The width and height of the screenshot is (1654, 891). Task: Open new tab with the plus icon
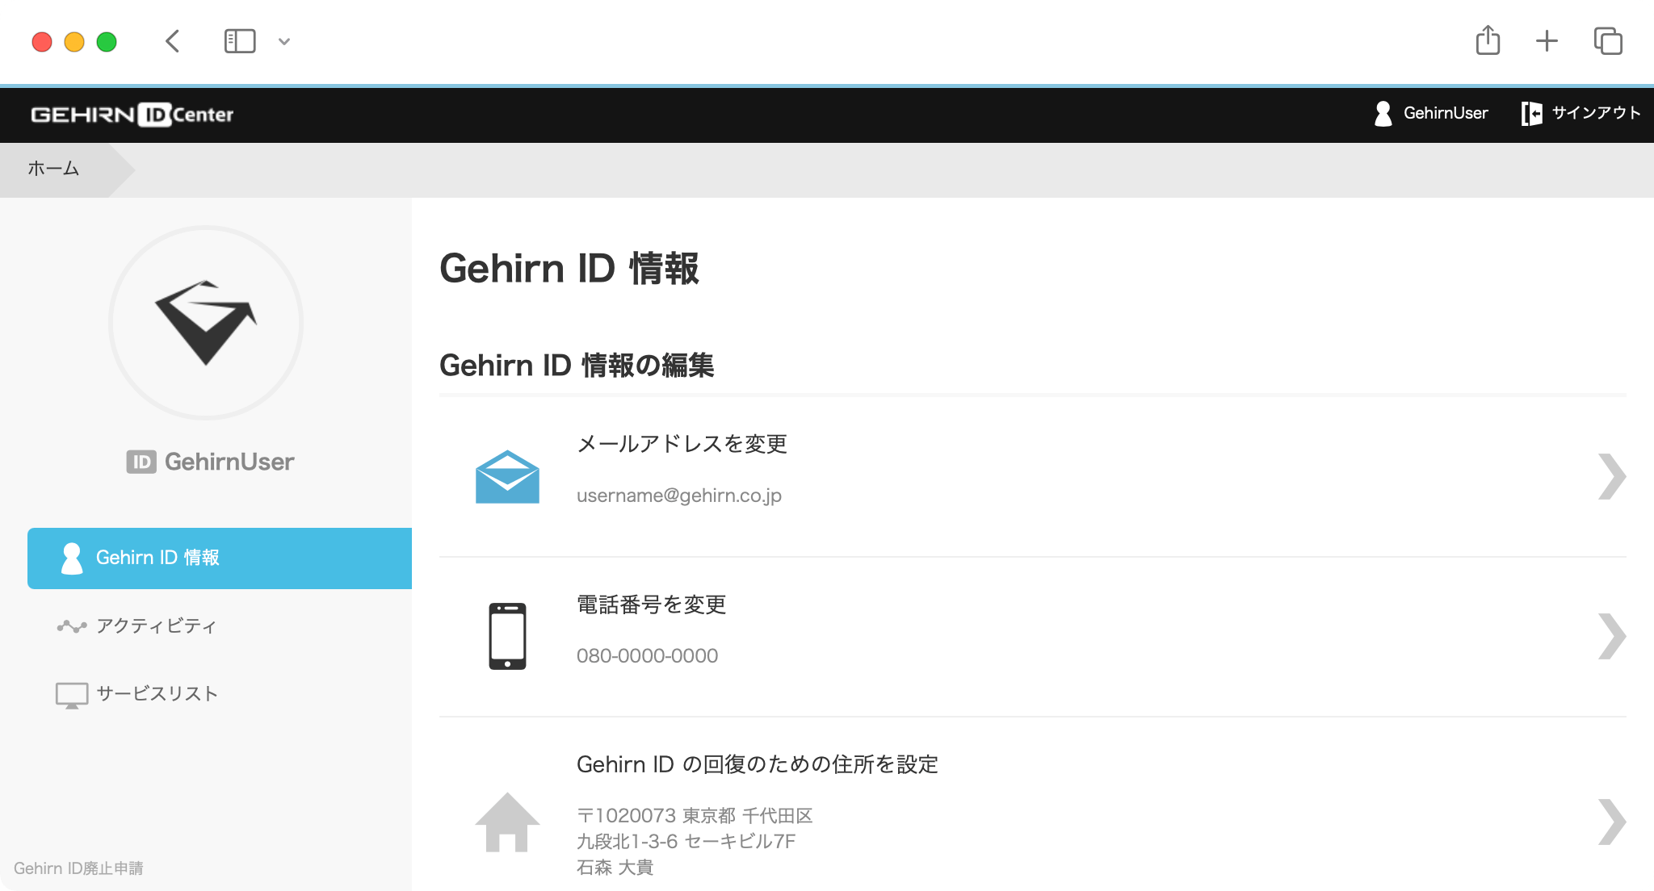[1547, 40]
